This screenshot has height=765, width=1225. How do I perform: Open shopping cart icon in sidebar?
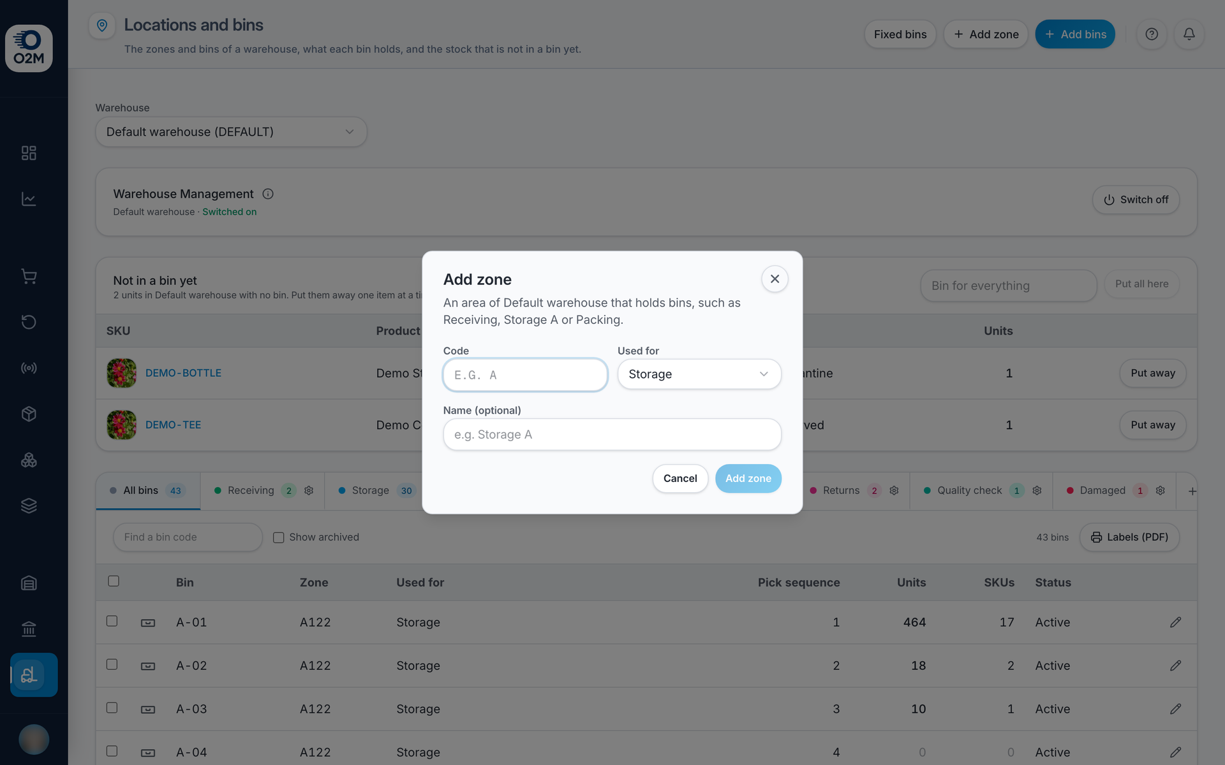click(29, 276)
